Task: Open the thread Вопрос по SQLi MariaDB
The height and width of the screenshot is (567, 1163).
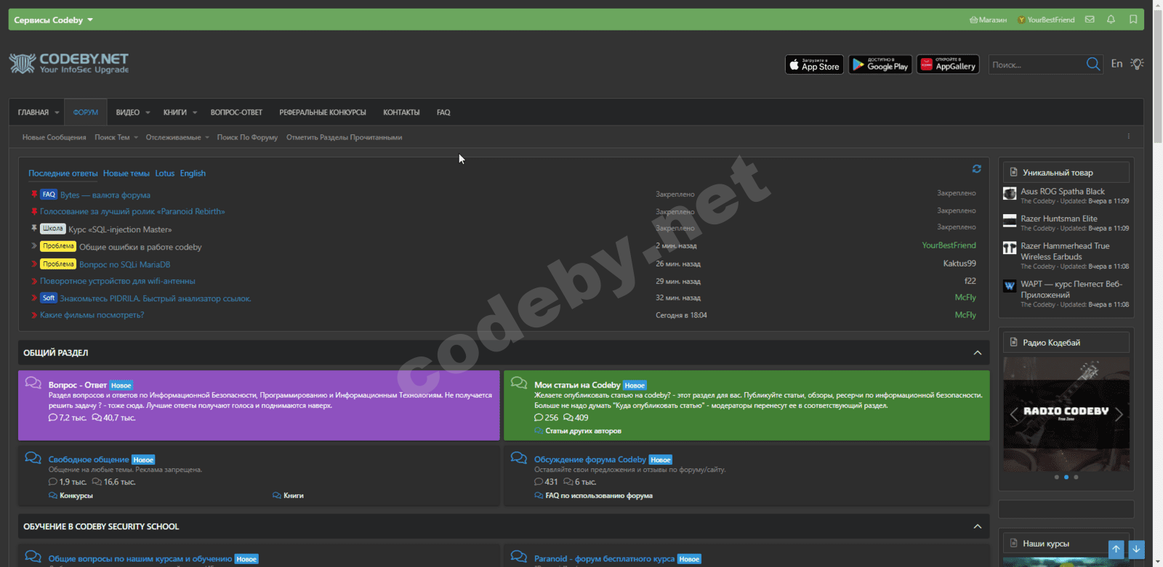Action: coord(124,264)
